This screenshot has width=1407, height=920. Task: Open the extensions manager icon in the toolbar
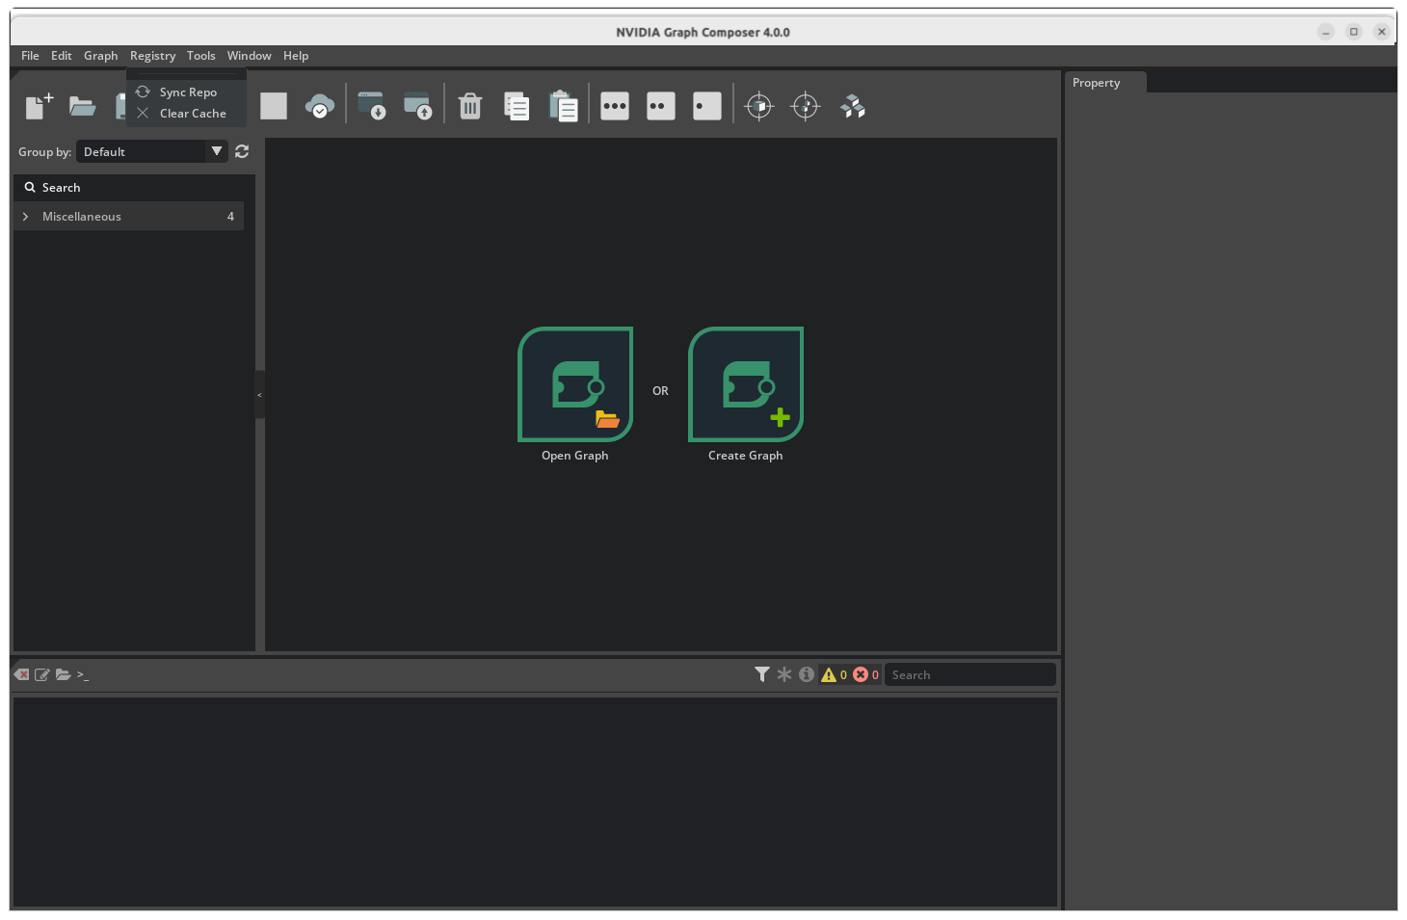pyautogui.click(x=852, y=106)
